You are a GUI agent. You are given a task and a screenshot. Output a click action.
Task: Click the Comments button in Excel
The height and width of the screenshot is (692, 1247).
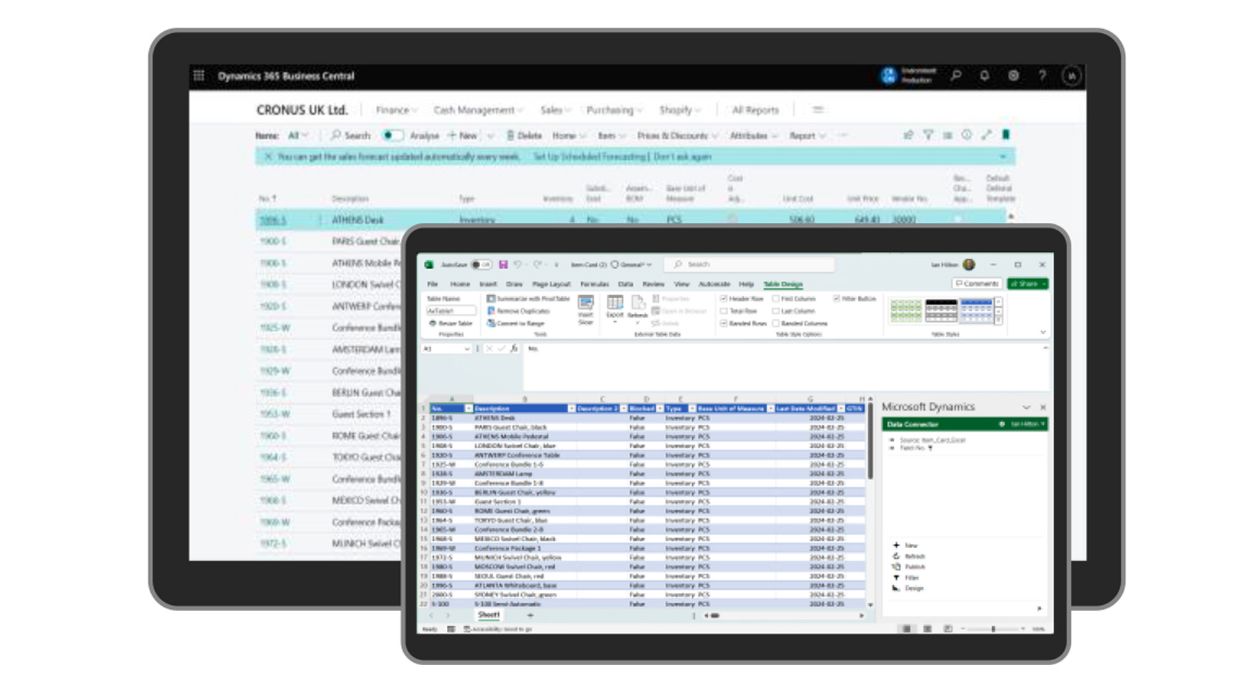tap(977, 284)
